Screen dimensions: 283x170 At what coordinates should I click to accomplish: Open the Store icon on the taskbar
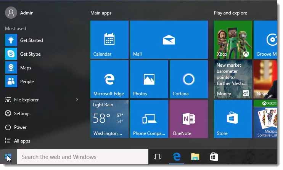pos(214,157)
